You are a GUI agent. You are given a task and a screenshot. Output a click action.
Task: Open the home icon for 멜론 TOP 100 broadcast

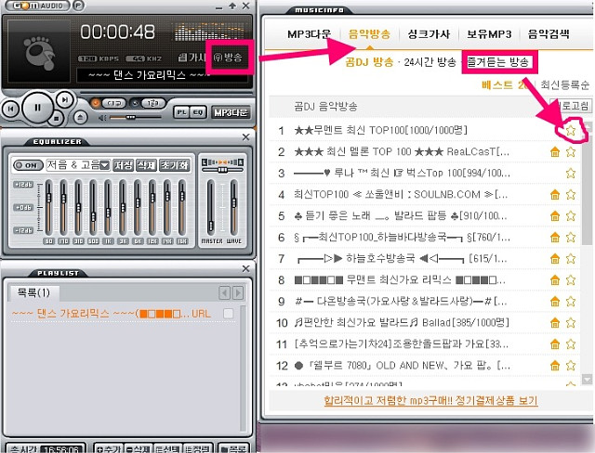click(x=555, y=152)
